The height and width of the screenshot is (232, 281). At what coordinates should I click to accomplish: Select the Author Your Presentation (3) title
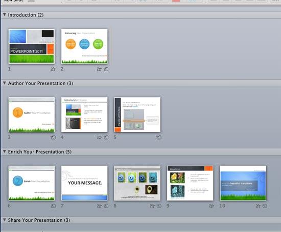click(40, 83)
